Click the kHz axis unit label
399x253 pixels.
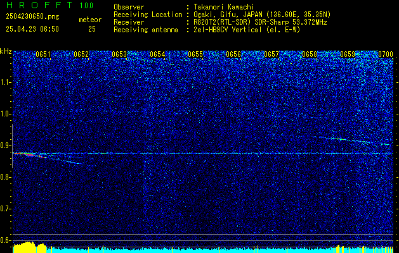(6, 51)
